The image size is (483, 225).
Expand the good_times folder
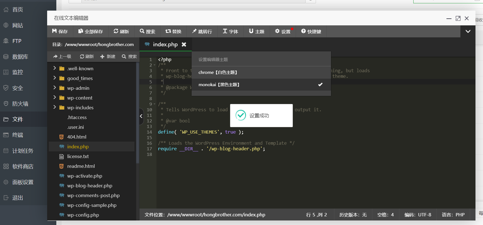[55, 78]
